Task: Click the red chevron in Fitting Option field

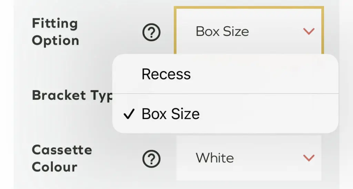Action: point(309,32)
